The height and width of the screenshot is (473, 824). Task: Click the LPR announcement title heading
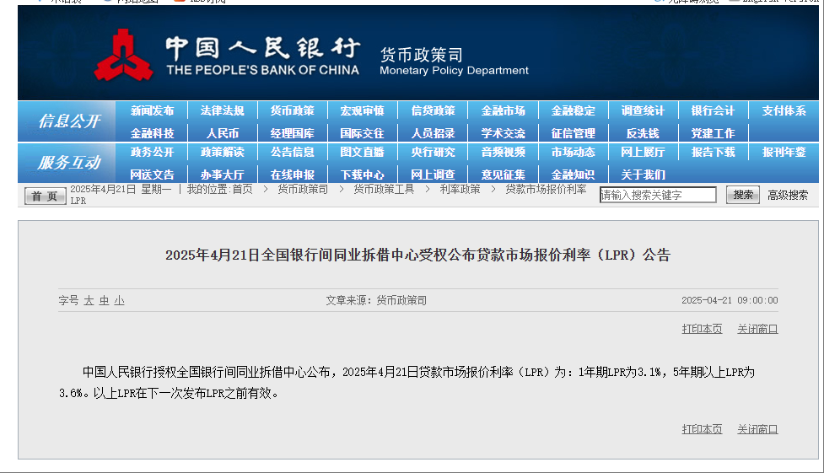pos(417,255)
